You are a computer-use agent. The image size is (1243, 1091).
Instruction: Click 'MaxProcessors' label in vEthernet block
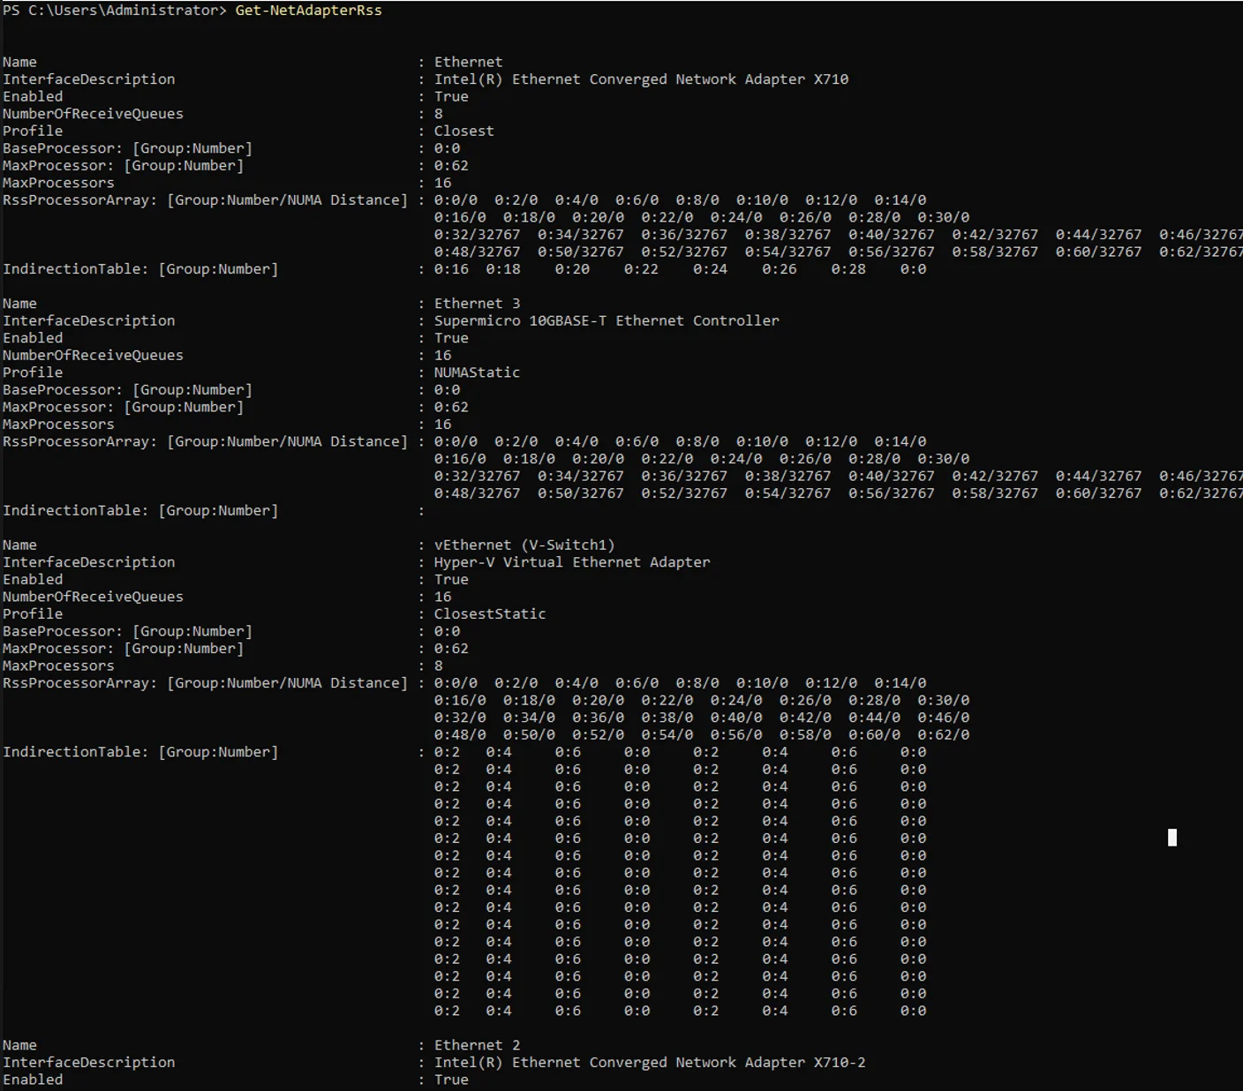pos(58,666)
